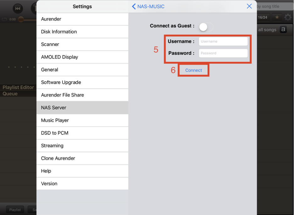The image size is (294, 215).
Task: Select Disk Information in settings list
Action: tap(82, 32)
